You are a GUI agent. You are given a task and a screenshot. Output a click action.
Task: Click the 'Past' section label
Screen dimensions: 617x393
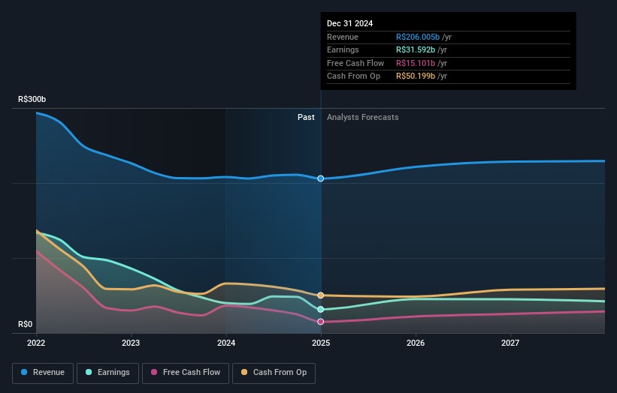tap(306, 118)
